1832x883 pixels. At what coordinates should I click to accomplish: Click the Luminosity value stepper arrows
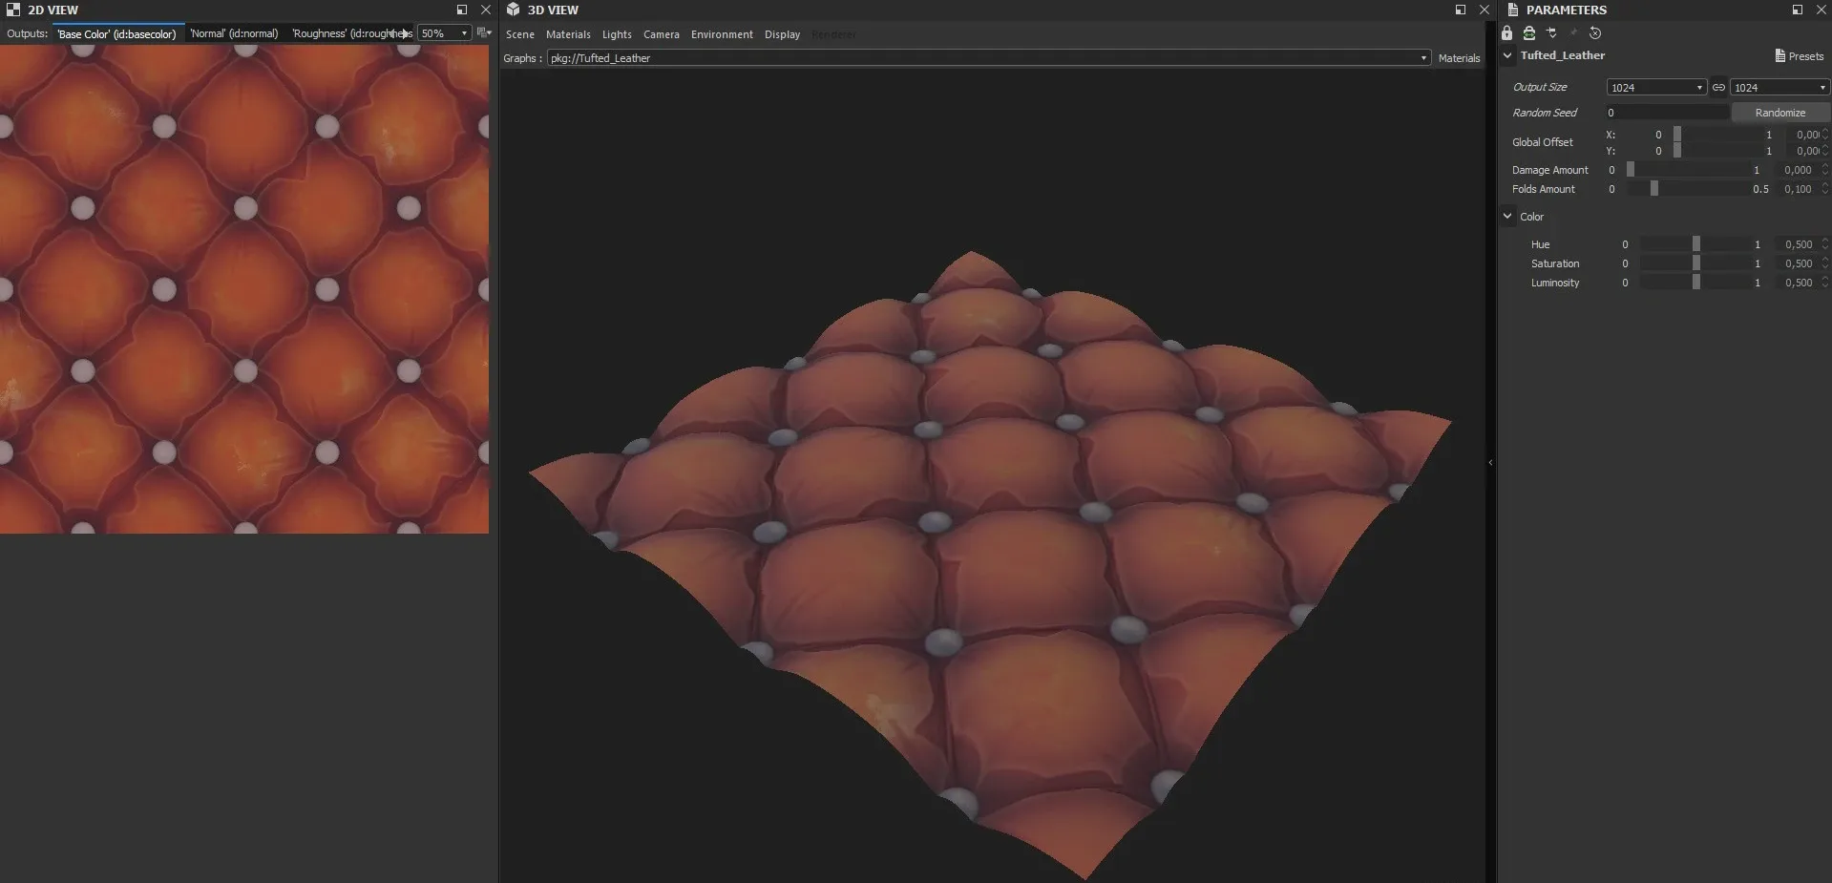(x=1825, y=283)
